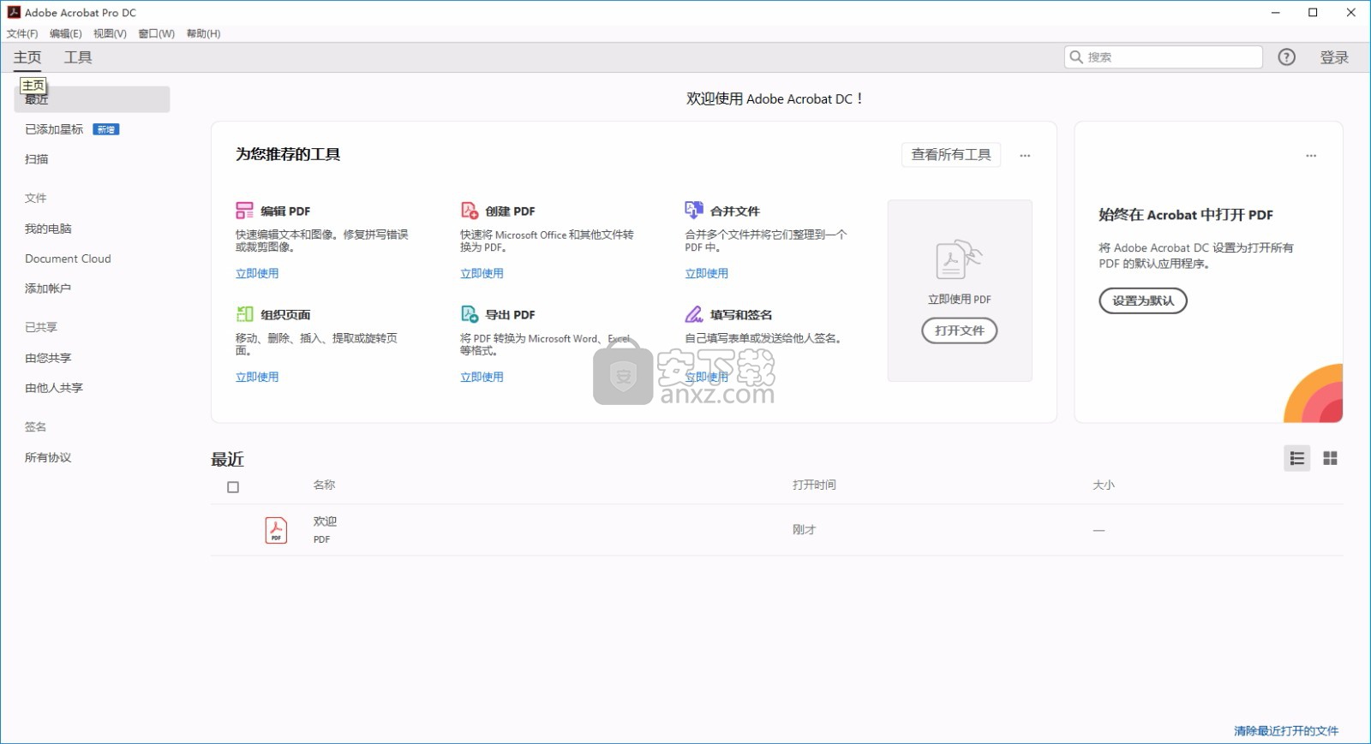Click the 刚才 opened time cell
This screenshot has height=744, width=1371.
(x=804, y=530)
